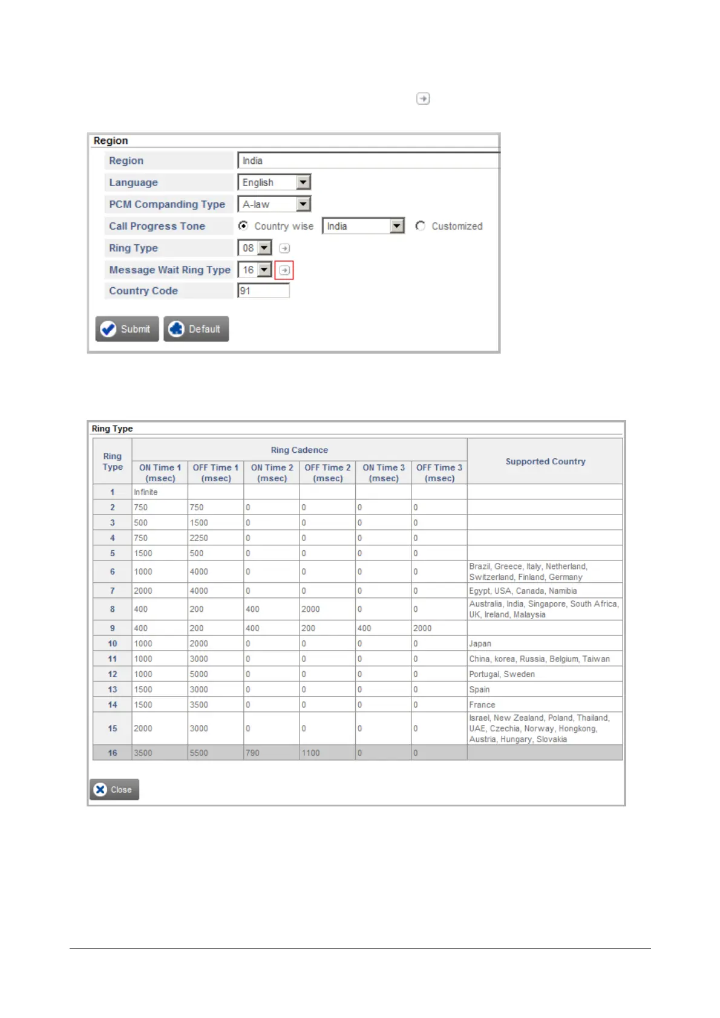Click the 5500 cell in ring type 16
720x1018 pixels.
click(x=216, y=753)
